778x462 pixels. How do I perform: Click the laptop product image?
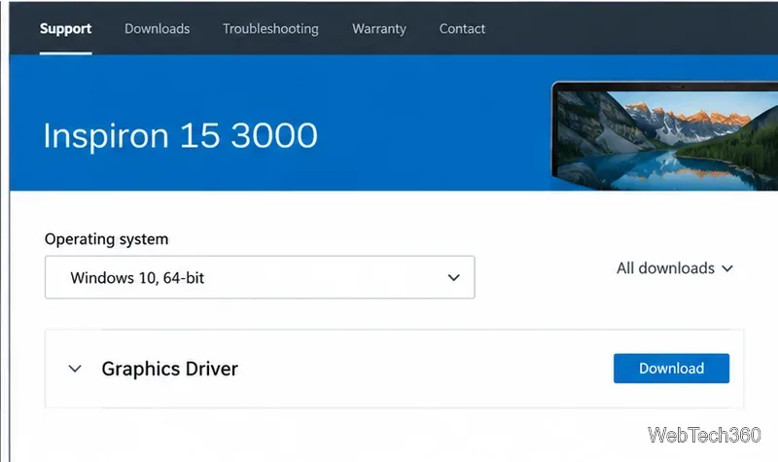(x=664, y=136)
